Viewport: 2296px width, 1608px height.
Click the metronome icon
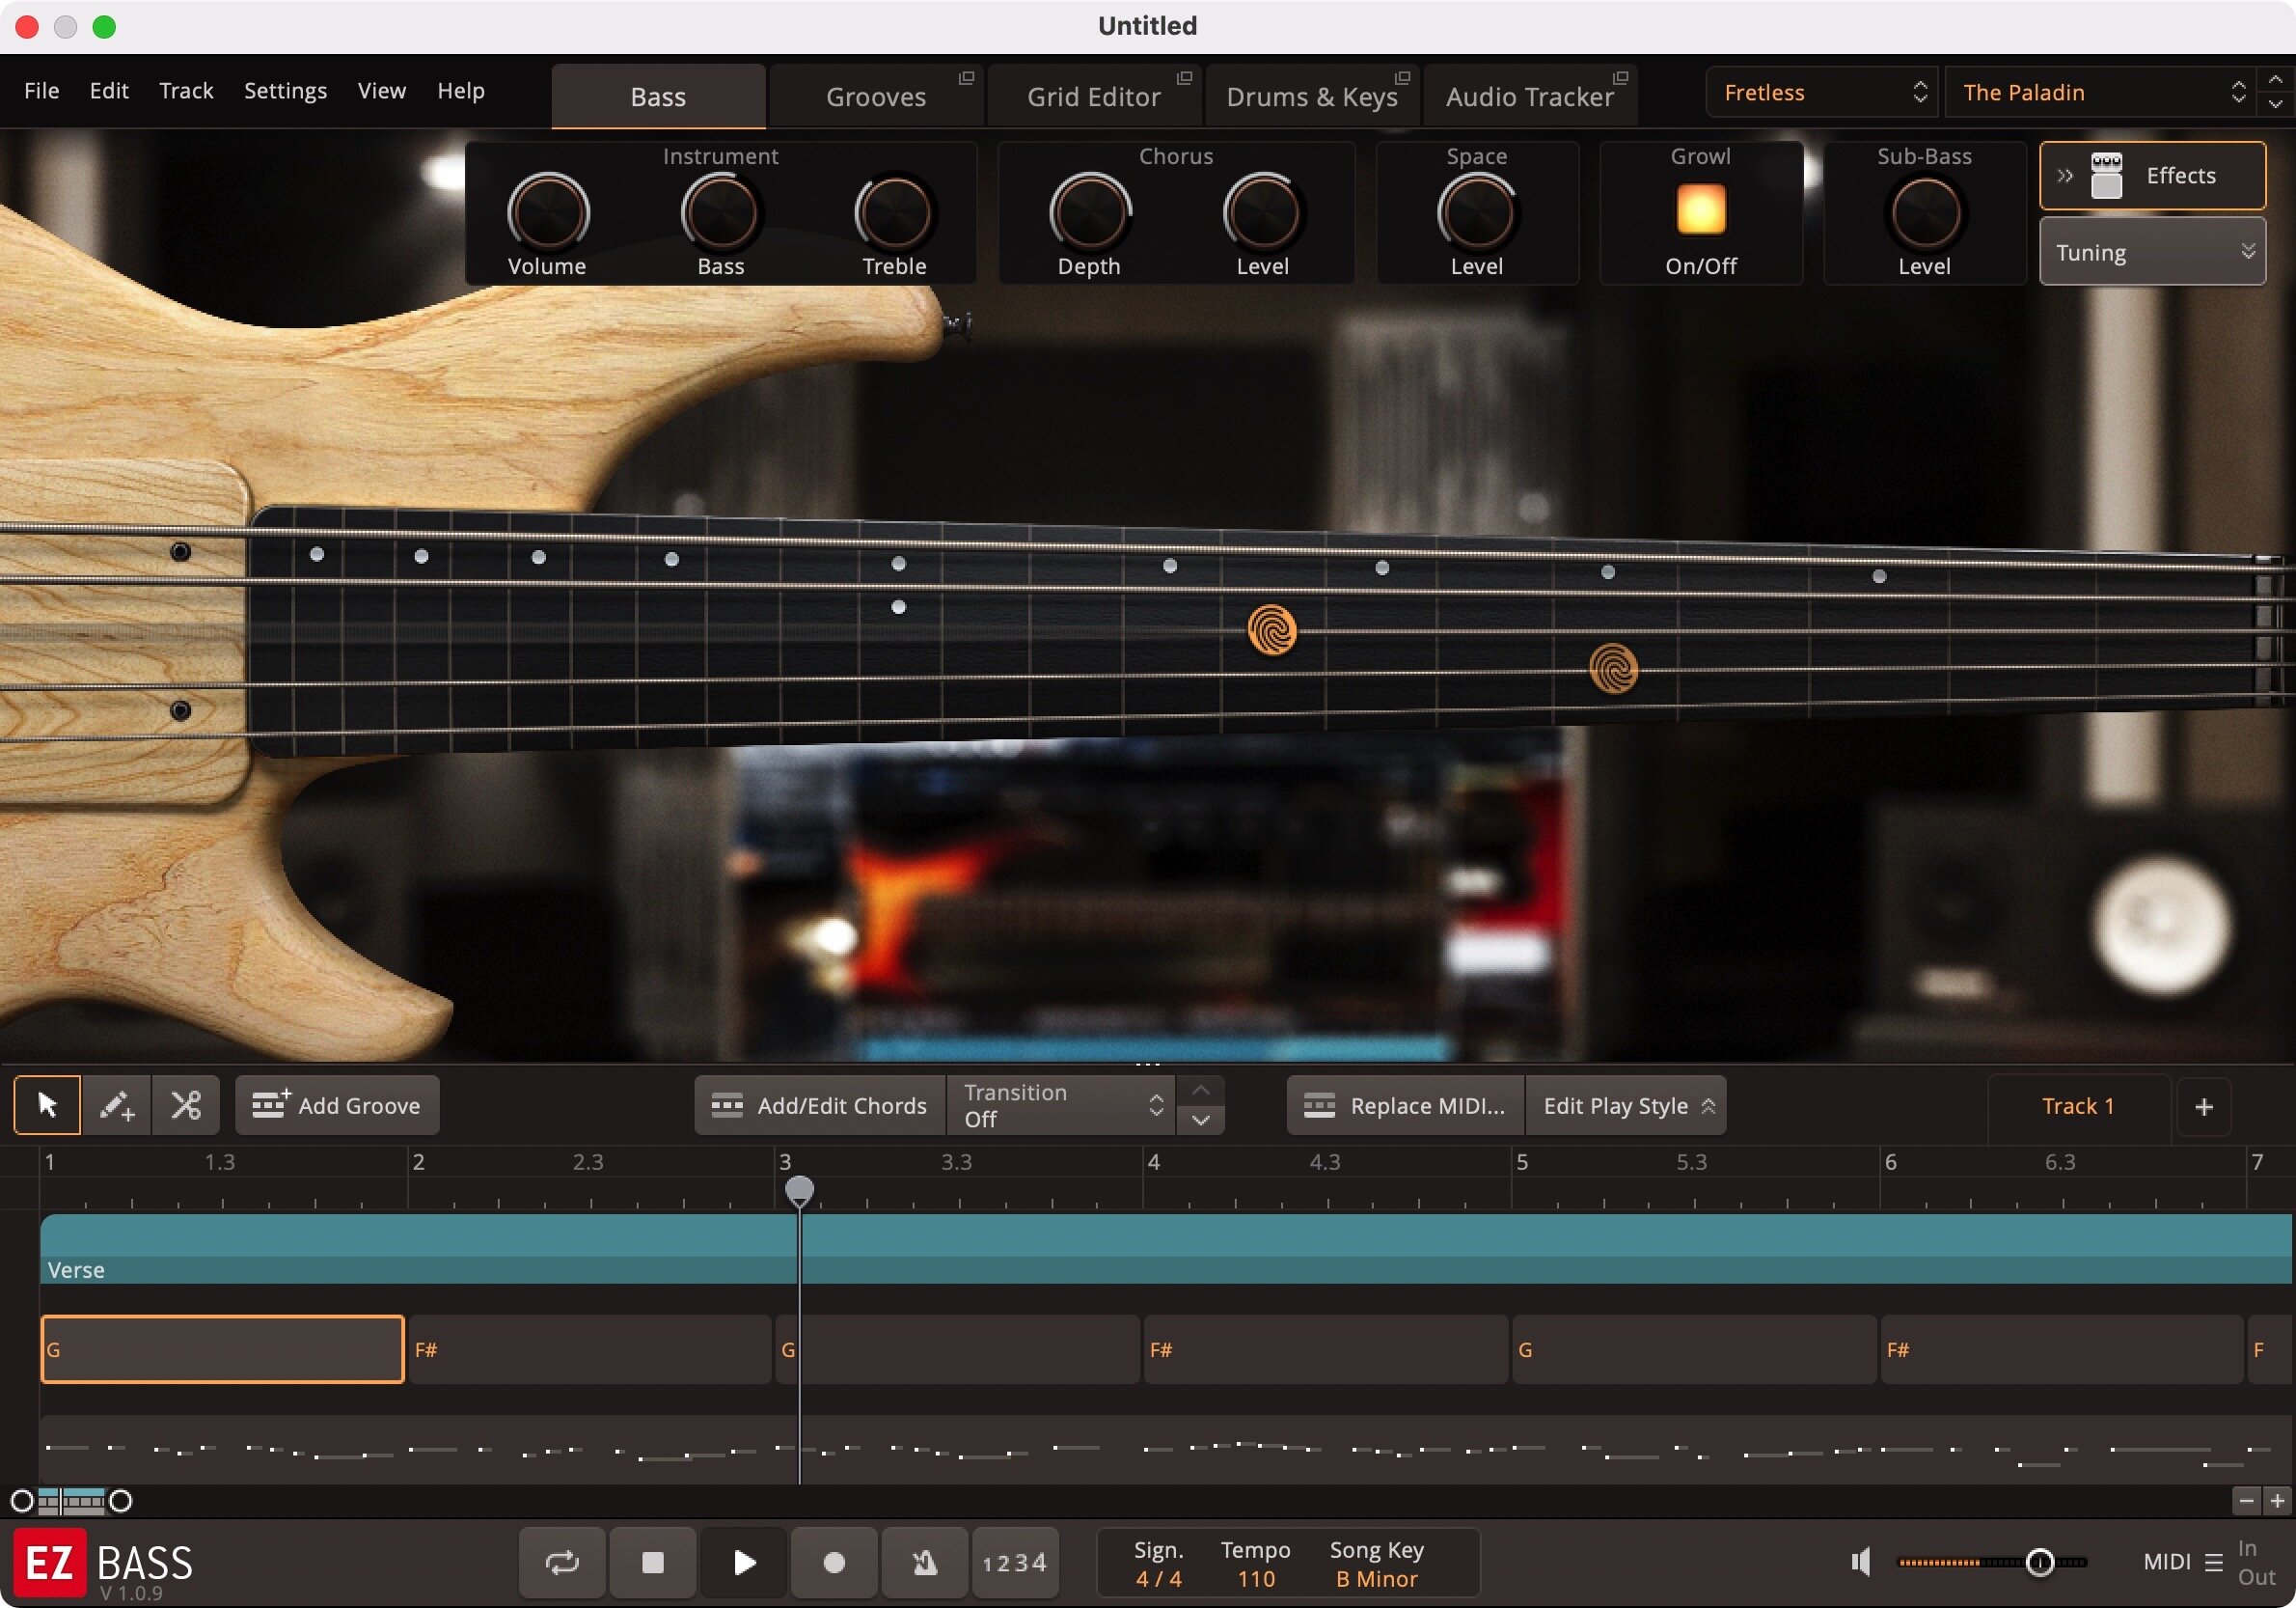[x=925, y=1562]
